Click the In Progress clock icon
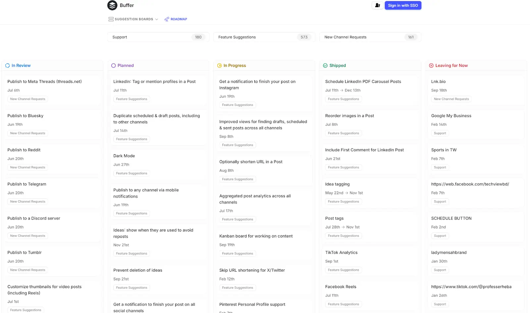 point(219,65)
